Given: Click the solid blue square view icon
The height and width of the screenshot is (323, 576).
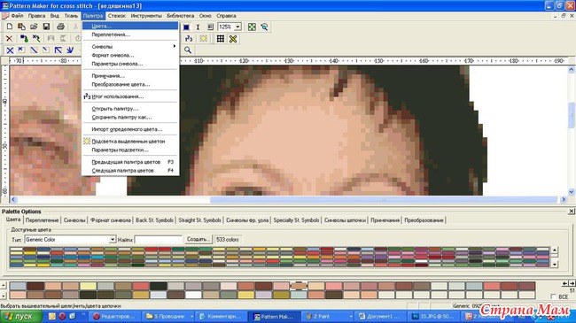Looking at the screenshot, I should click(186, 27).
